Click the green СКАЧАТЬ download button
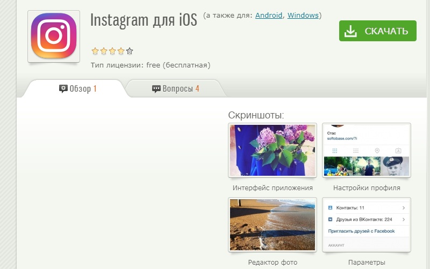The width and height of the screenshot is (430, 269). [378, 31]
